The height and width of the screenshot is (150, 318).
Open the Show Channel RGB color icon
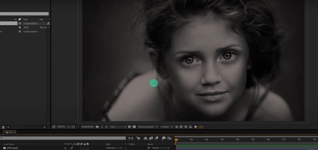(x=107, y=127)
